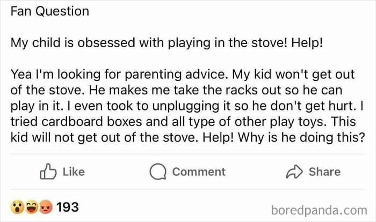Click the line mentioning unplugging it

pyautogui.click(x=187, y=106)
